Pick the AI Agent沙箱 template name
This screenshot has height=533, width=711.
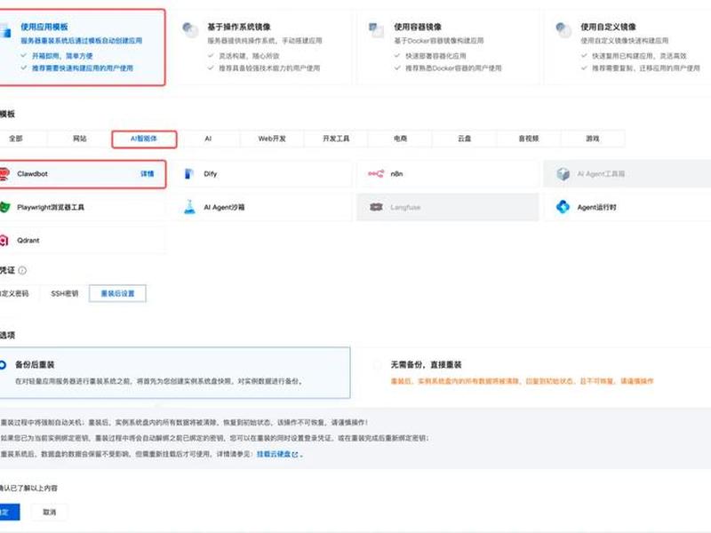coord(224,208)
